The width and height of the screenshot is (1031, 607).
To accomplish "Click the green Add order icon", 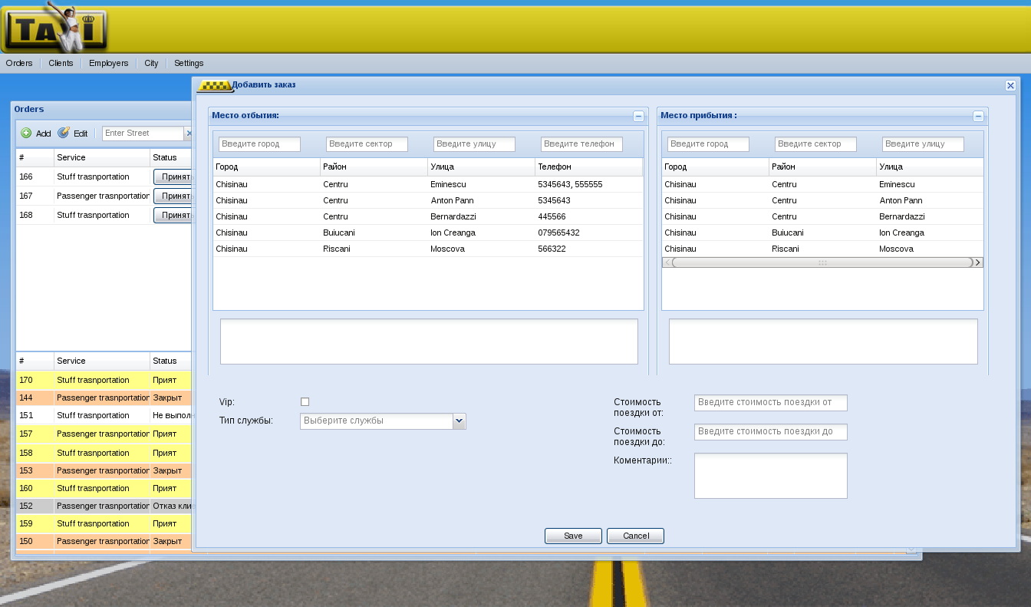I will click(26, 133).
